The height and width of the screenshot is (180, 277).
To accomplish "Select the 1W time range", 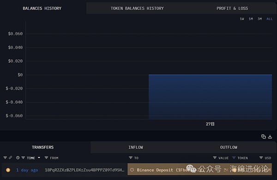I will pos(242,19).
